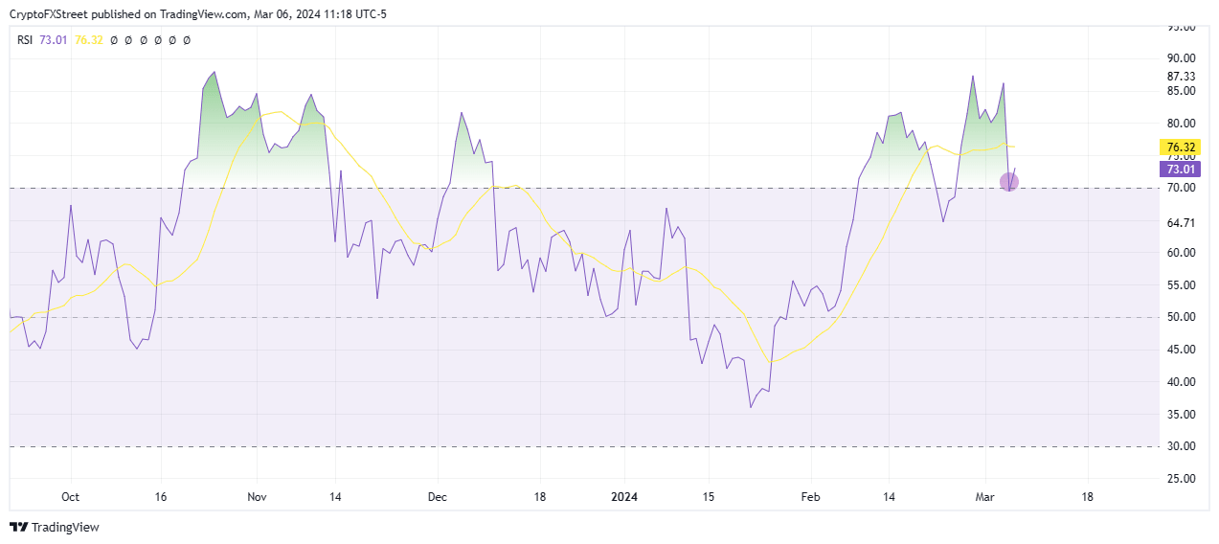Click the 87.33 value on price scale
This screenshot has width=1219, height=544.
(x=1181, y=77)
